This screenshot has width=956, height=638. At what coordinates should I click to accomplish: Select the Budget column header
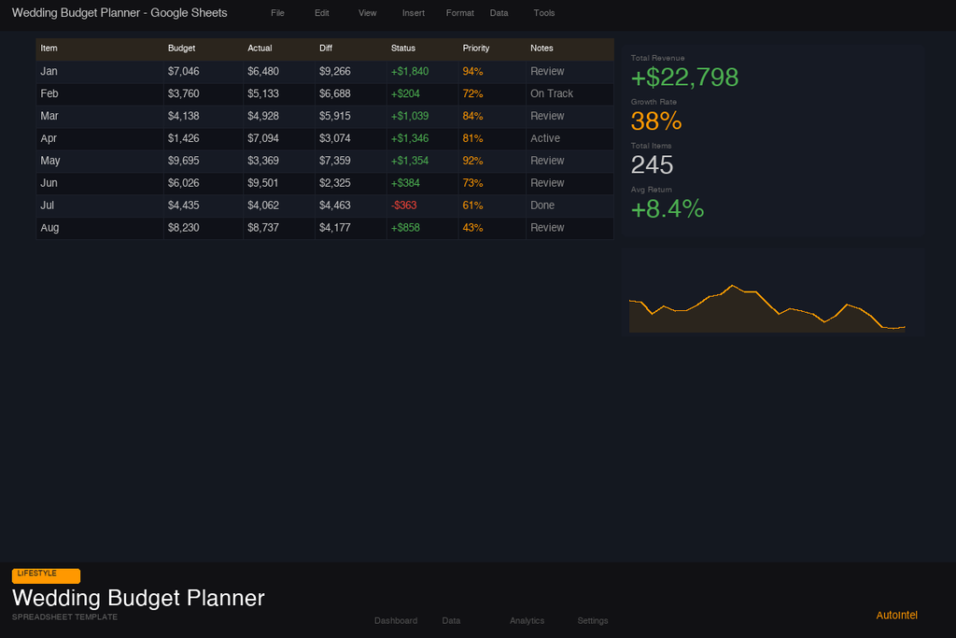(x=203, y=49)
